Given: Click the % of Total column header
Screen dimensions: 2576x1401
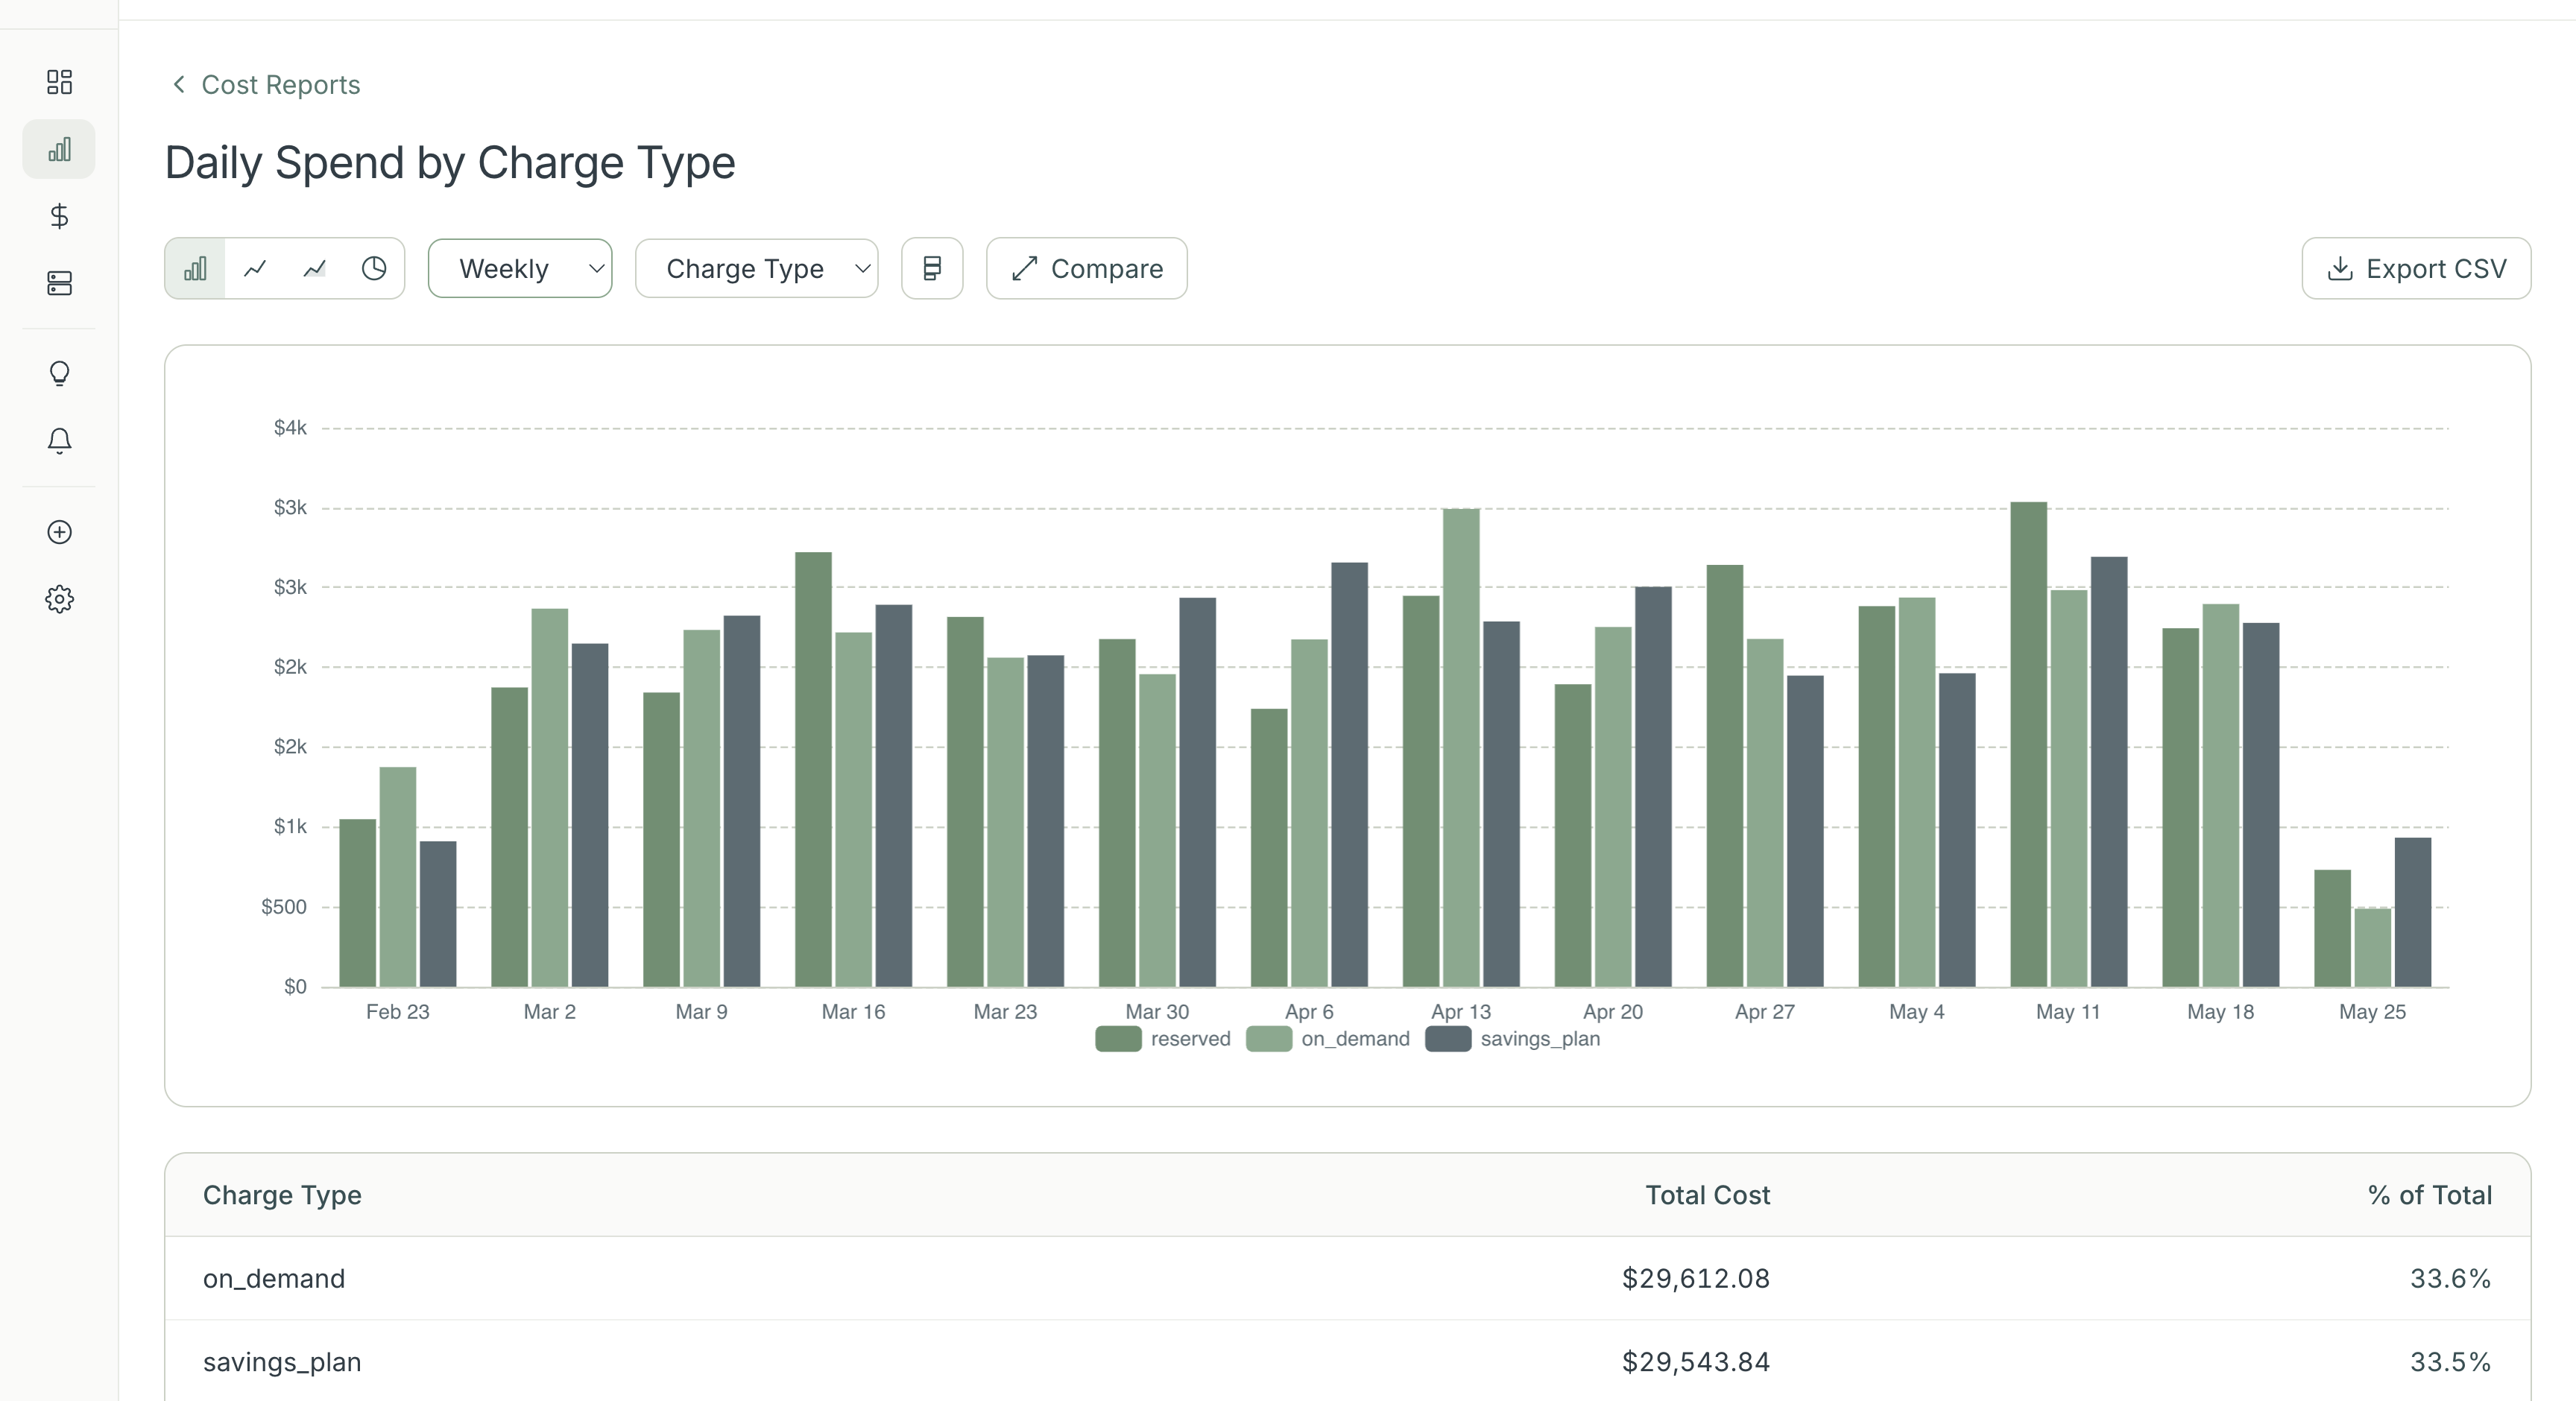Looking at the screenshot, I should point(2430,1195).
